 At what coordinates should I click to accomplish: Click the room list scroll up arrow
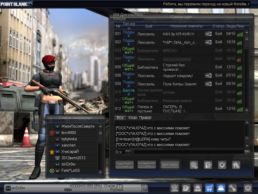247,32
